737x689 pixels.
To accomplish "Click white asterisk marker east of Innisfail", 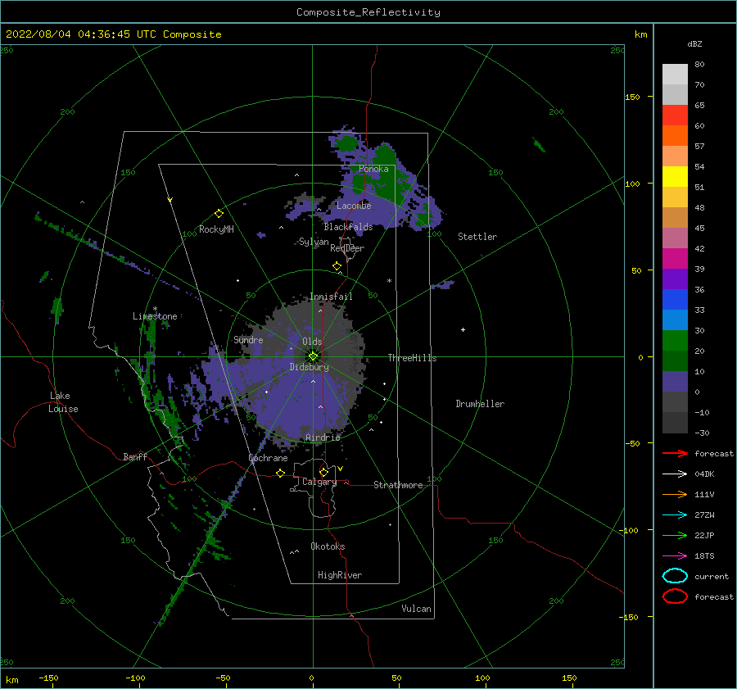I will click(x=389, y=281).
